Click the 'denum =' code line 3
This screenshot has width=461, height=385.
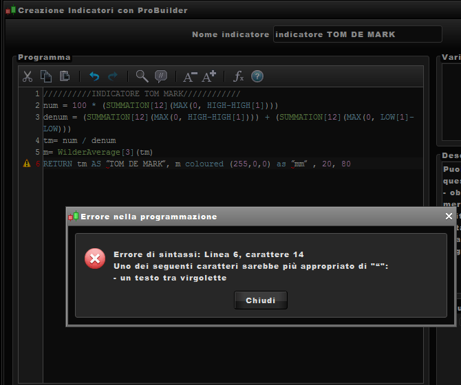228,123
